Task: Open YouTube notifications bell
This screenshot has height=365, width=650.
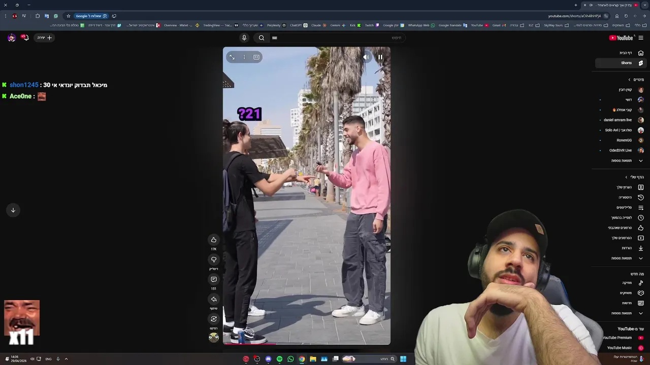Action: 24,38
